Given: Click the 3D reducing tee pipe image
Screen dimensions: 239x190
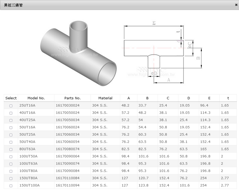Looking at the screenshot, I should pyautogui.click(x=78, y=54).
